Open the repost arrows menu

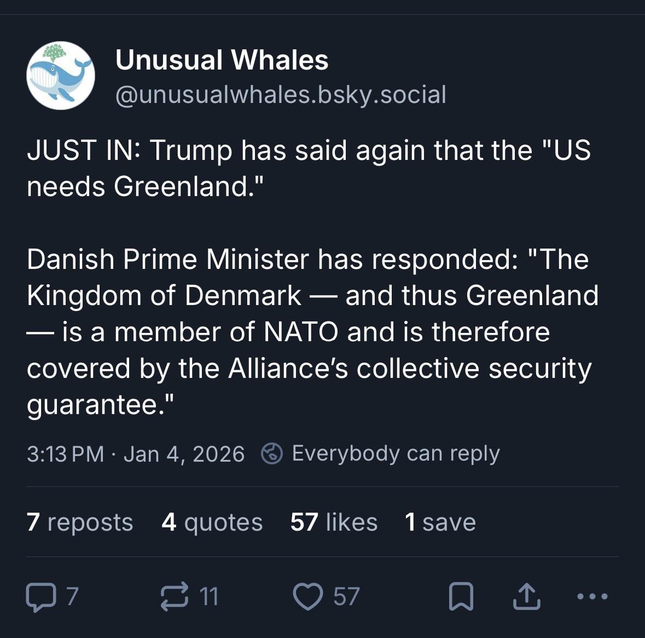click(174, 597)
